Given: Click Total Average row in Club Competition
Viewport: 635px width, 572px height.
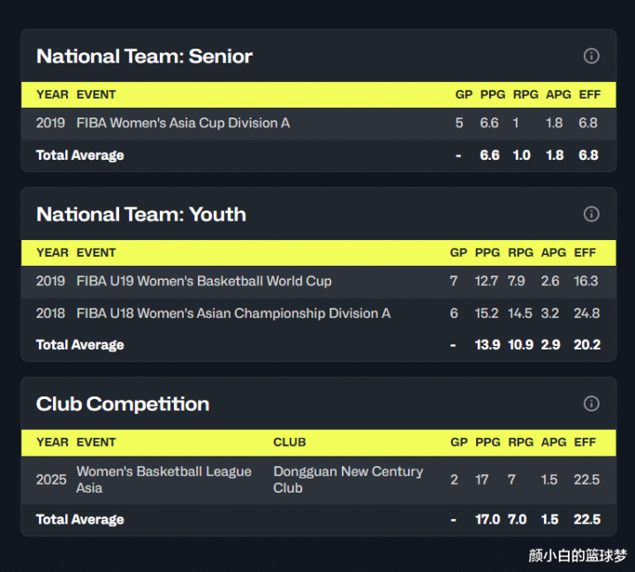Looking at the screenshot, I should [x=80, y=520].
